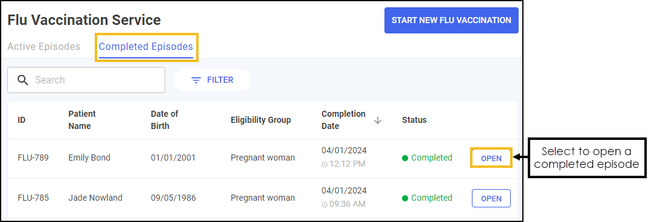The height and width of the screenshot is (222, 648).
Task: Click green status dot for Jade Nowland
Action: [405, 198]
